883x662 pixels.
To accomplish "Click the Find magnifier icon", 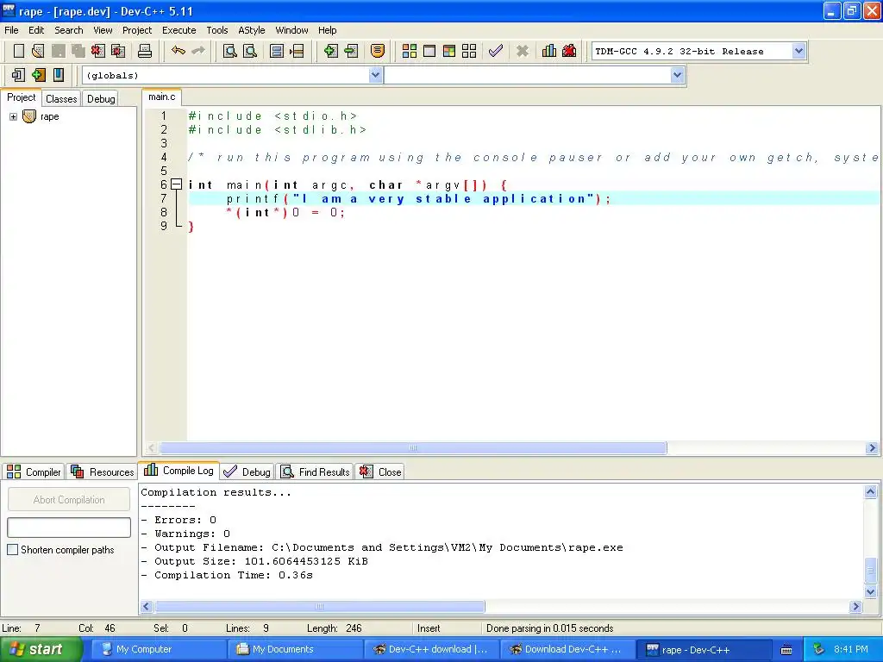I will [x=229, y=51].
